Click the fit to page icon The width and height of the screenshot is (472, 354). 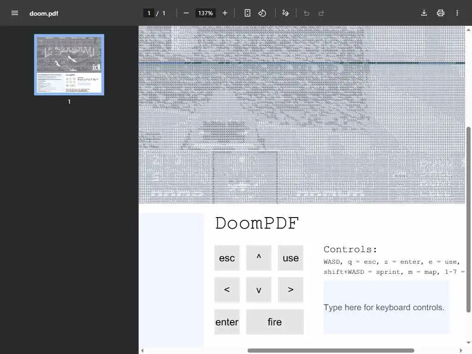(247, 13)
